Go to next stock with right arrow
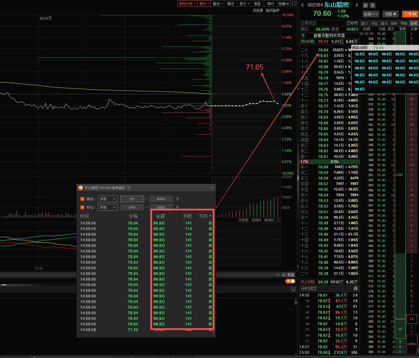 tap(357, 5)
